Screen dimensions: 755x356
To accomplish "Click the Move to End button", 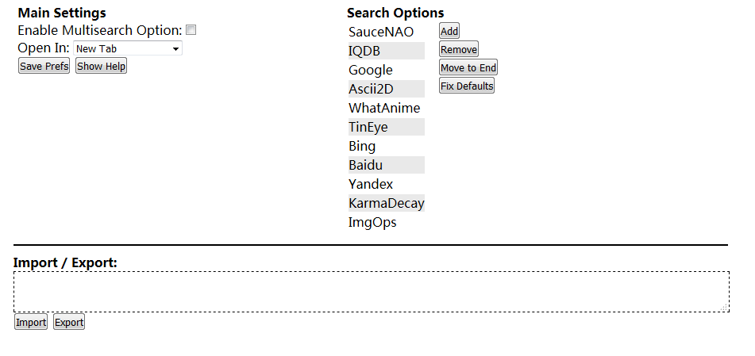I will tap(468, 68).
